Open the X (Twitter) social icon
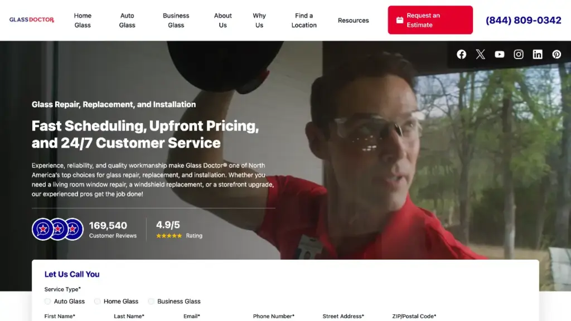 coord(480,54)
